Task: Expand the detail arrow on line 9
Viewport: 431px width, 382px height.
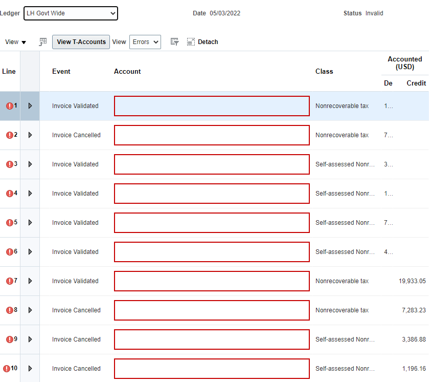Action: tap(30, 339)
